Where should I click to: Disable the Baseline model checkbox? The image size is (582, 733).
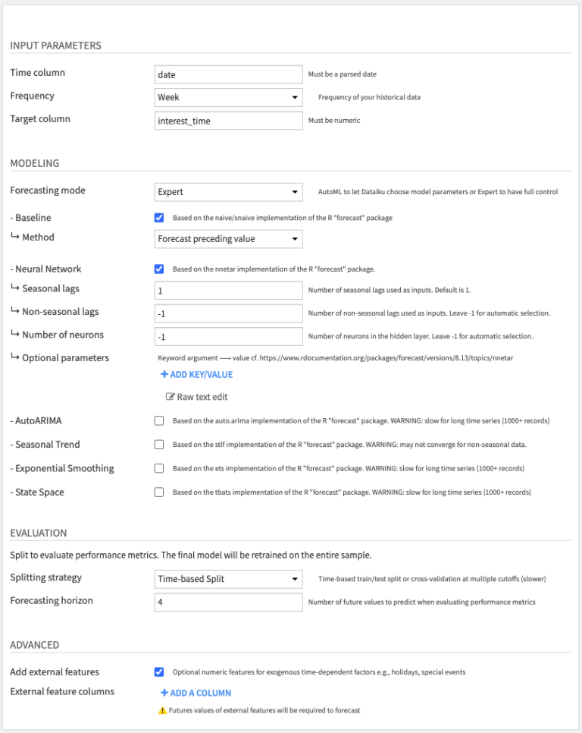point(158,218)
